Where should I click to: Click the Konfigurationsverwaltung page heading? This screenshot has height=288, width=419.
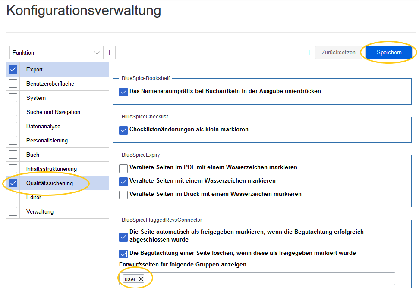(84, 11)
